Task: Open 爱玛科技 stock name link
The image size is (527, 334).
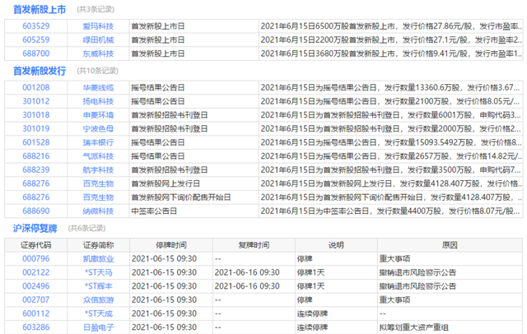Action: (98, 26)
